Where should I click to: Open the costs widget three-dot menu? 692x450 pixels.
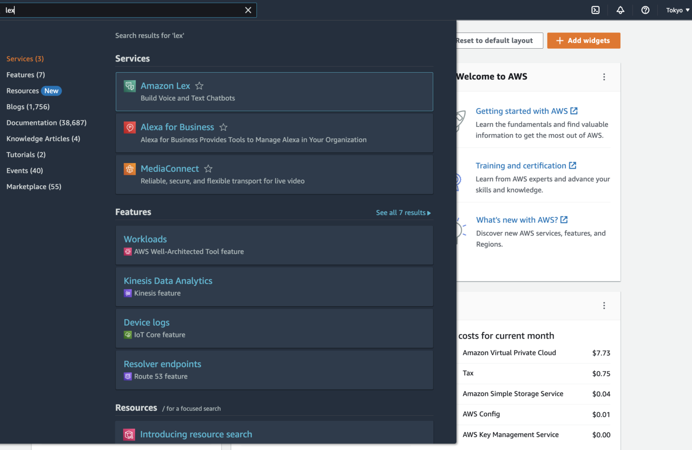coord(604,305)
